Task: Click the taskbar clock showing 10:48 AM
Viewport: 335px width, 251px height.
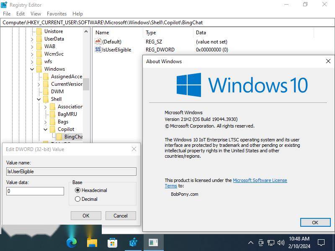Action: click(299, 243)
